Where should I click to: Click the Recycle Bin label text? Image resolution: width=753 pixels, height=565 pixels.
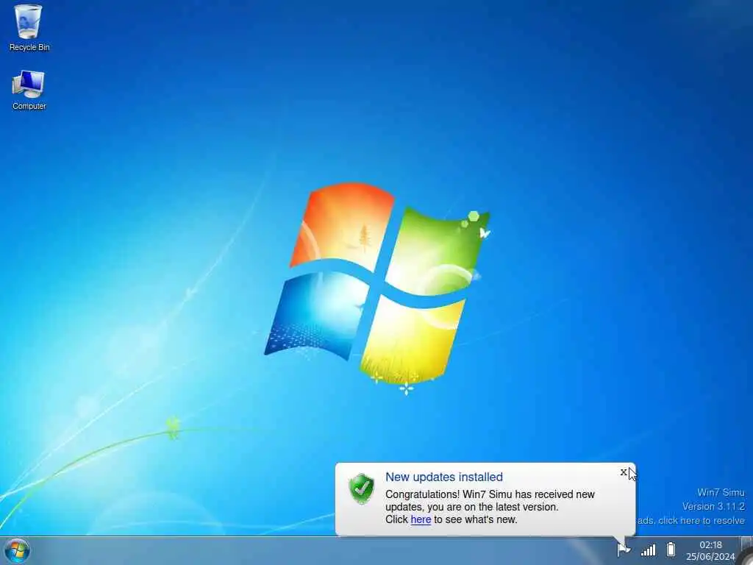[x=29, y=47]
